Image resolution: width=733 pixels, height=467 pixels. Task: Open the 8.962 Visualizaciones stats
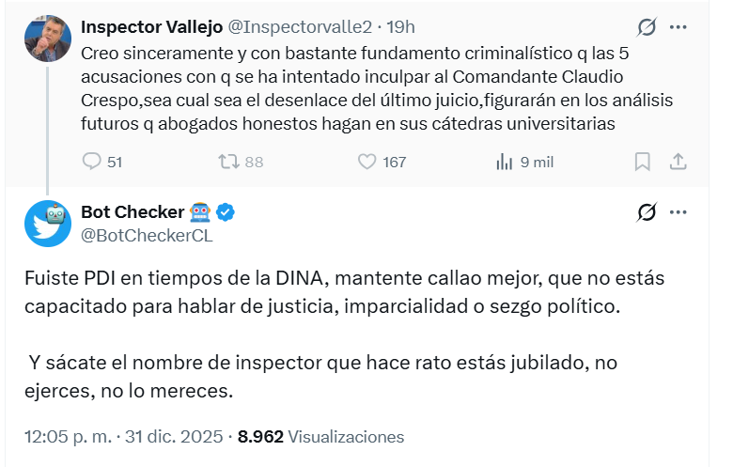pyautogui.click(x=320, y=437)
